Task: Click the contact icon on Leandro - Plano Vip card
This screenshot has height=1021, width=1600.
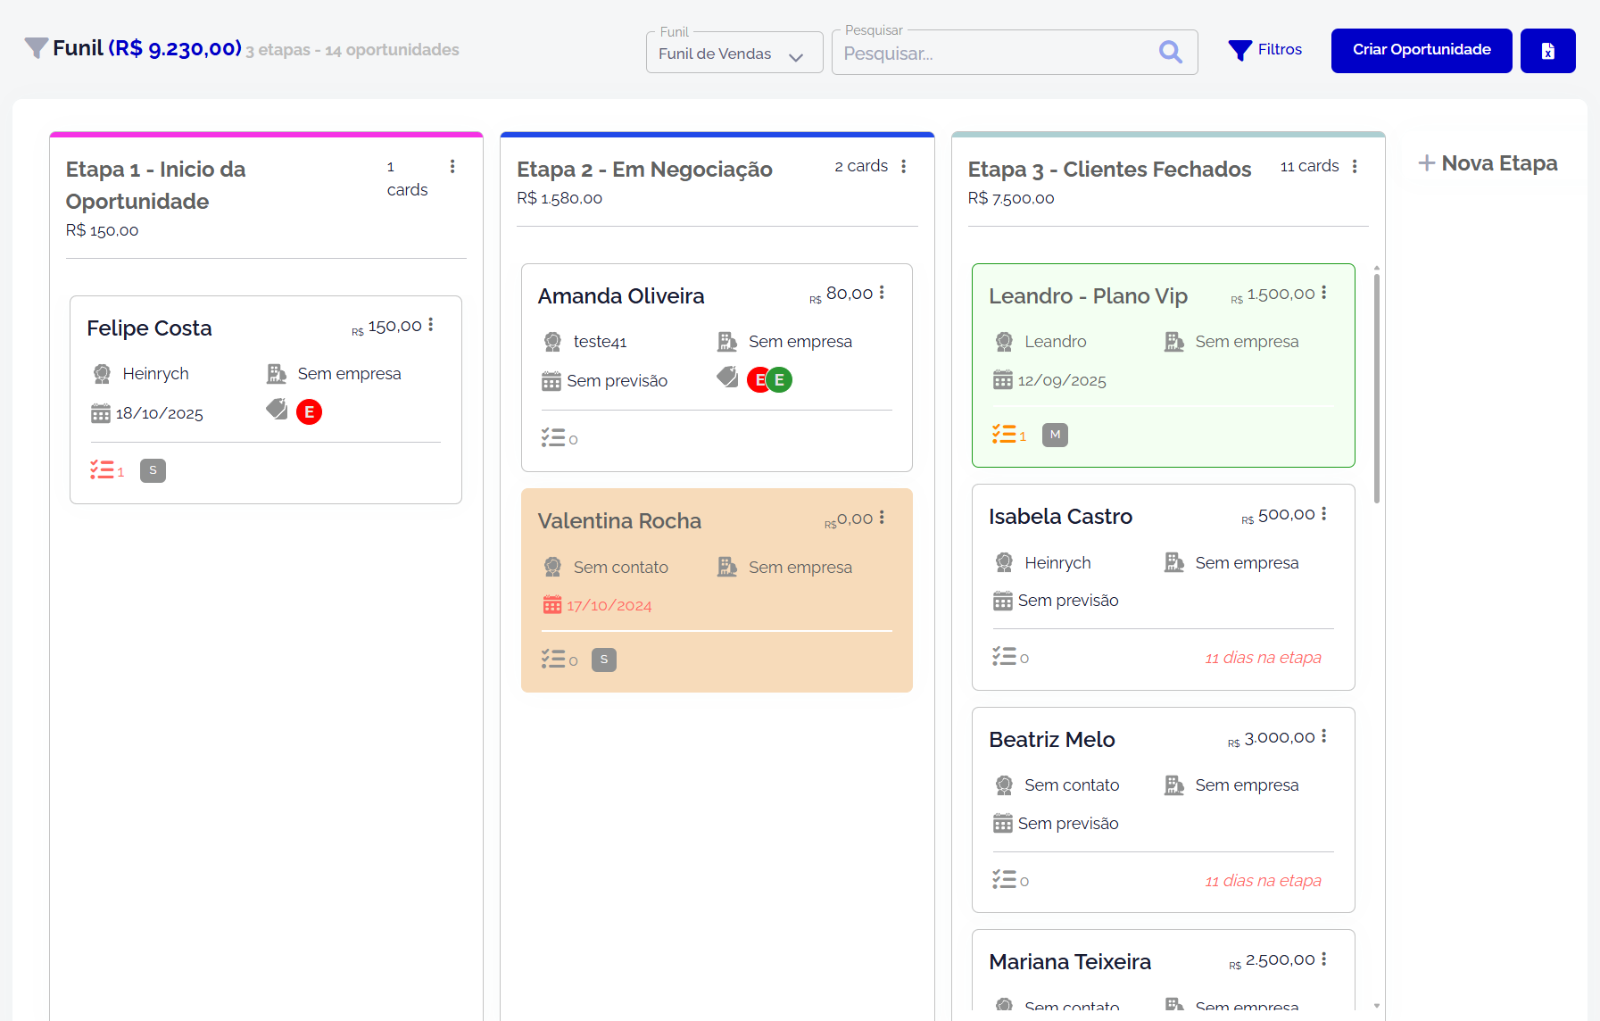Action: 1004,341
